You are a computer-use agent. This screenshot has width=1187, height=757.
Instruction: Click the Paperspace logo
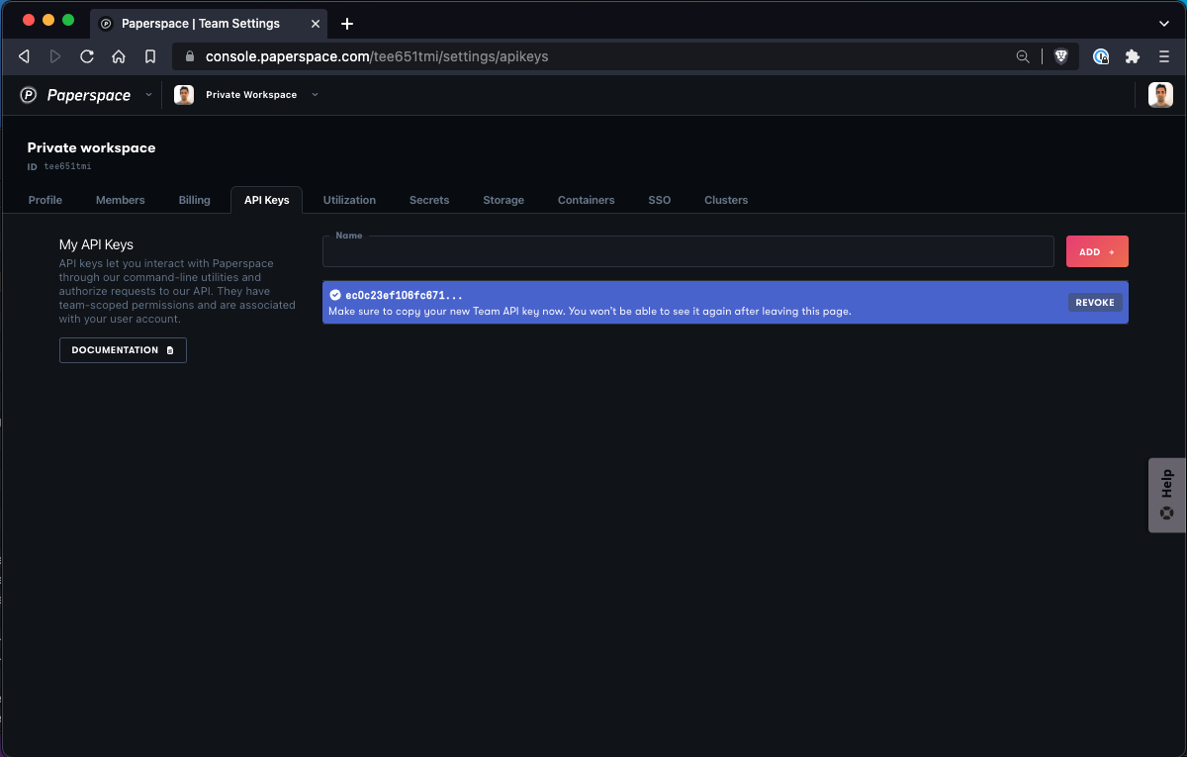(75, 95)
